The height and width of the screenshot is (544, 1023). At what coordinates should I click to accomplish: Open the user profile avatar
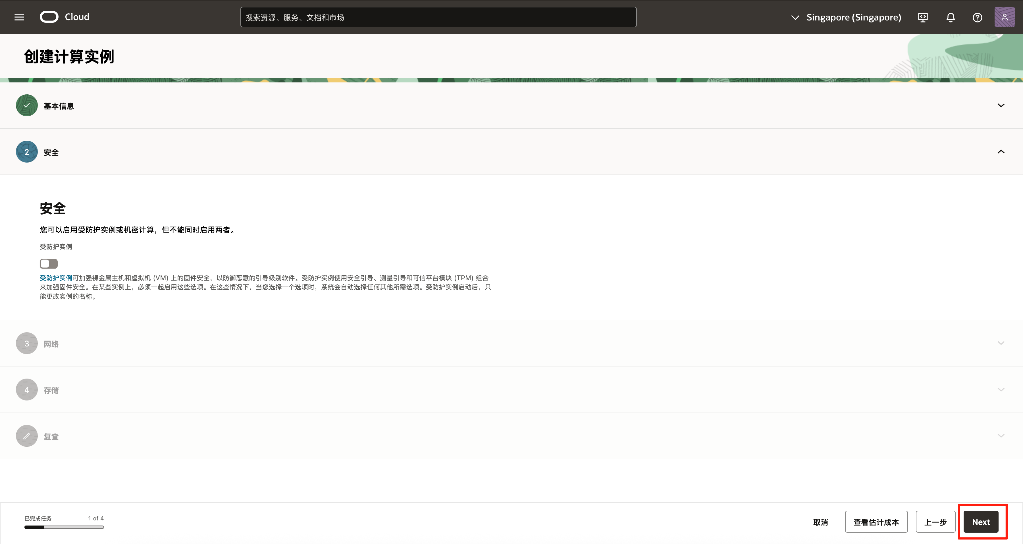click(x=1004, y=17)
